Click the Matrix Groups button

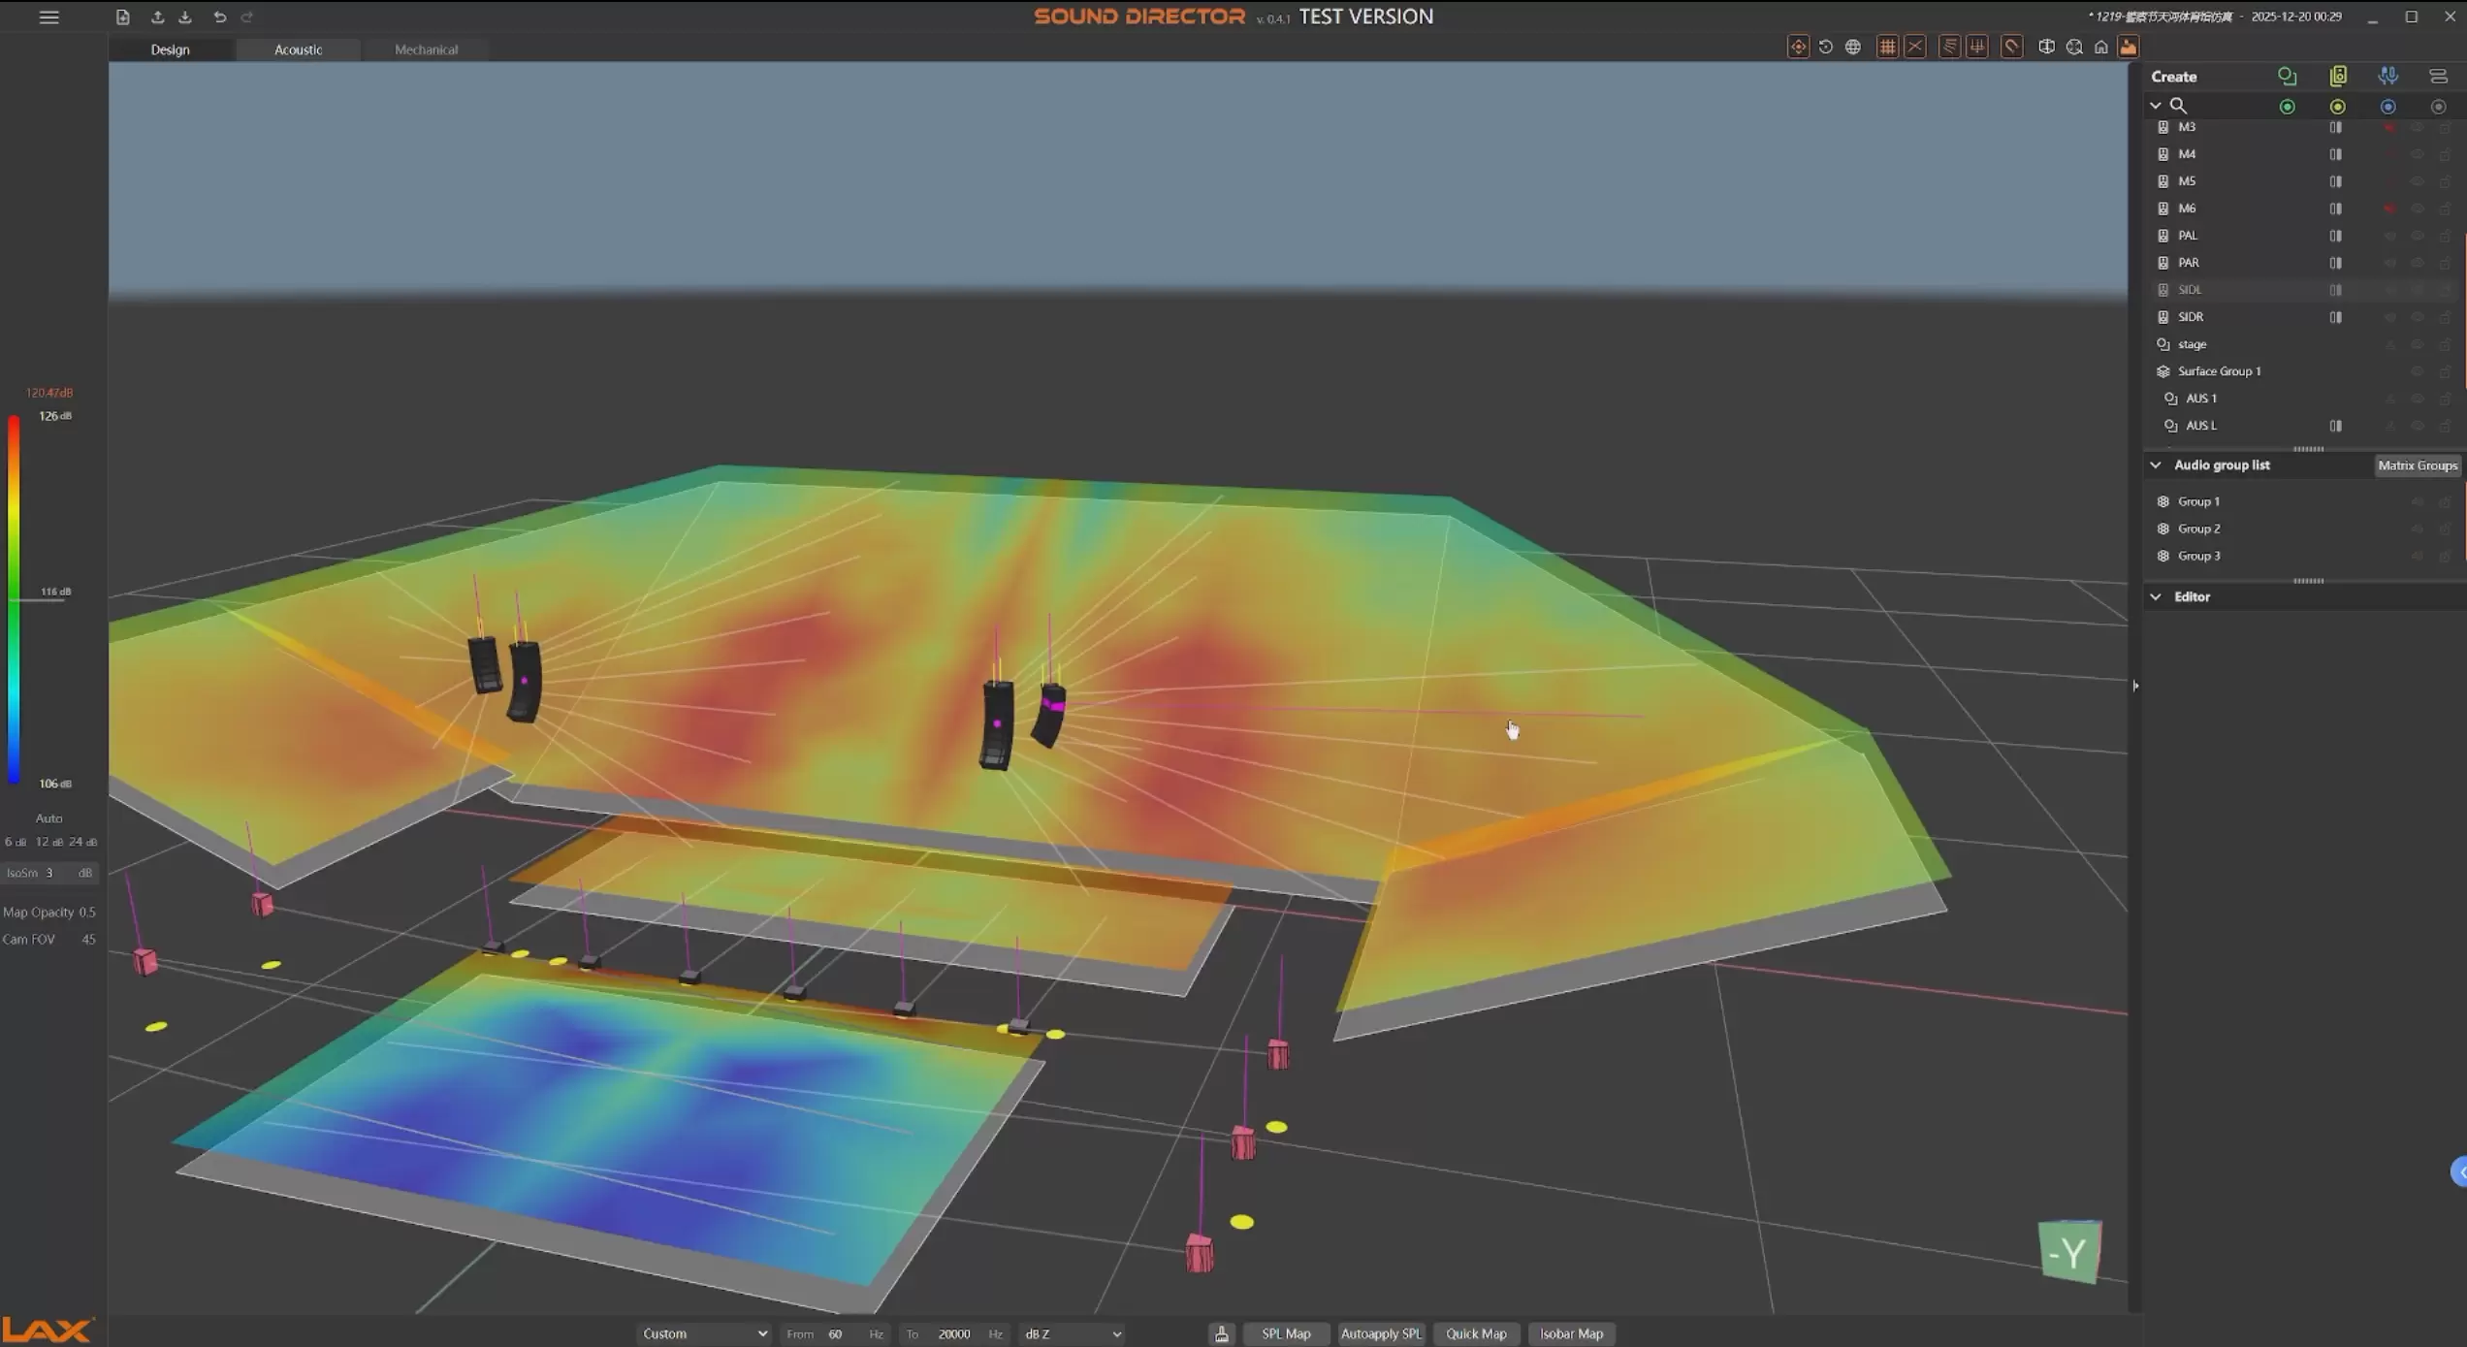[x=2417, y=465]
